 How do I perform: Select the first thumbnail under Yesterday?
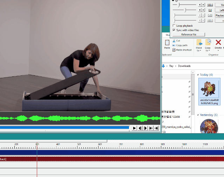click(209, 126)
